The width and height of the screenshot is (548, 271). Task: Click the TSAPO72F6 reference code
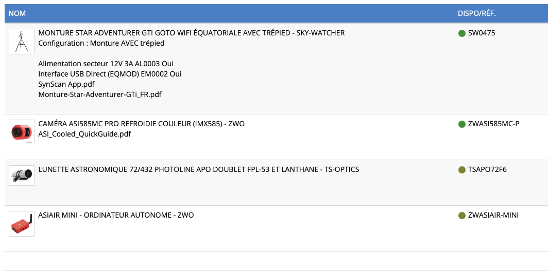tap(487, 170)
